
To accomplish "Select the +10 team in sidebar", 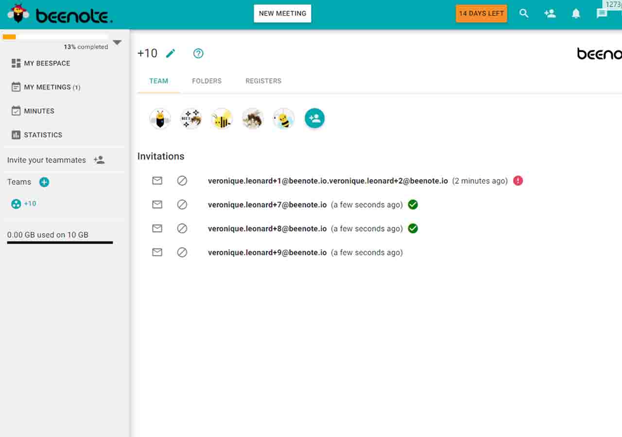I will point(24,204).
